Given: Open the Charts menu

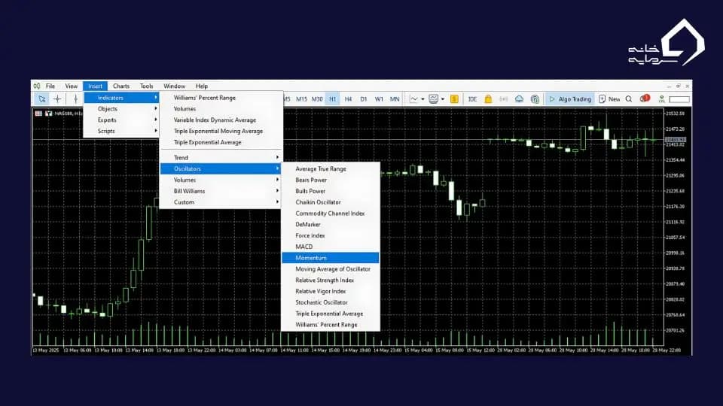Looking at the screenshot, I should click(x=121, y=86).
